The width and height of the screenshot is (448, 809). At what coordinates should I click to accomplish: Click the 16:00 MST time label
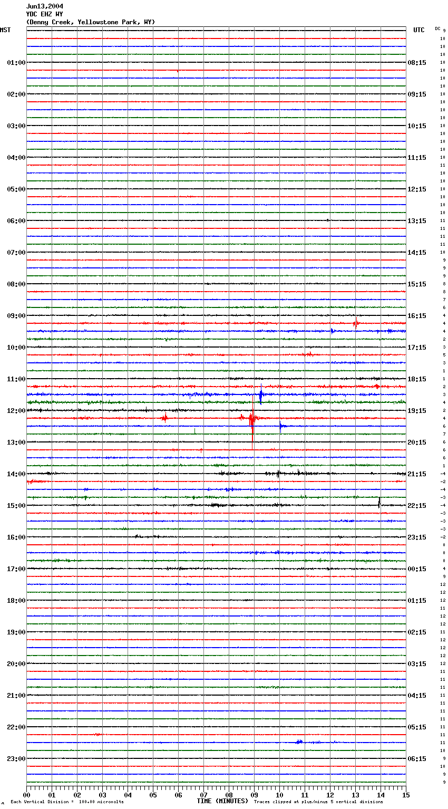16,537
